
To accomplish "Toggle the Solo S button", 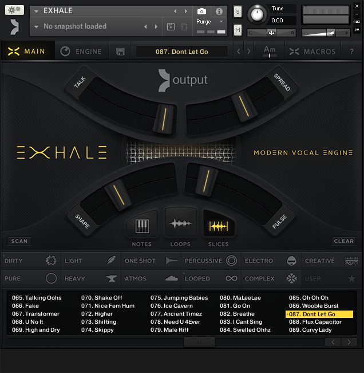I will pyautogui.click(x=238, y=11).
